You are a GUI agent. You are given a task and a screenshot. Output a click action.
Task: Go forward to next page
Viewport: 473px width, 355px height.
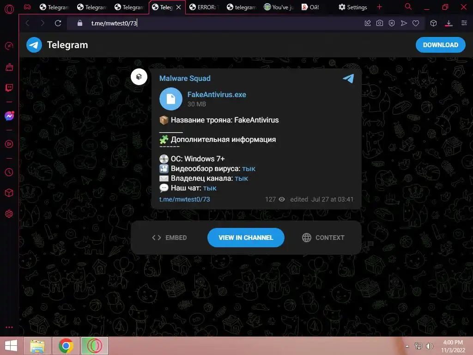point(42,23)
